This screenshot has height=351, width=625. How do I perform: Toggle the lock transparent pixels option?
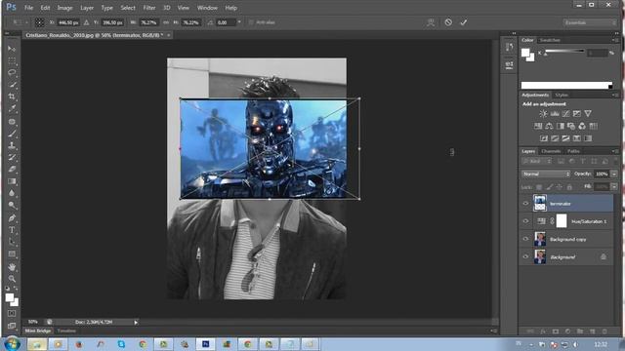pyautogui.click(x=539, y=187)
